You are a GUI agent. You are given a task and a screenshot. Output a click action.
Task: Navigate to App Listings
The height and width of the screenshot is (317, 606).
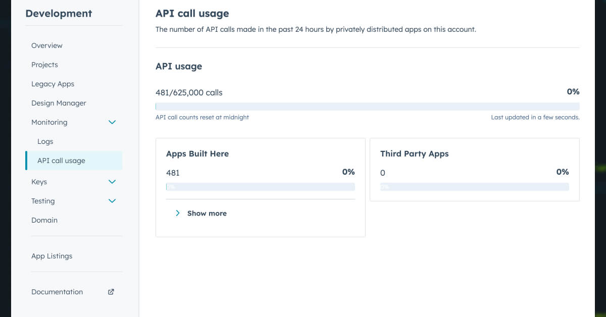[x=52, y=256]
